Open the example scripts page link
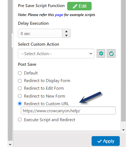 coord(59,15)
